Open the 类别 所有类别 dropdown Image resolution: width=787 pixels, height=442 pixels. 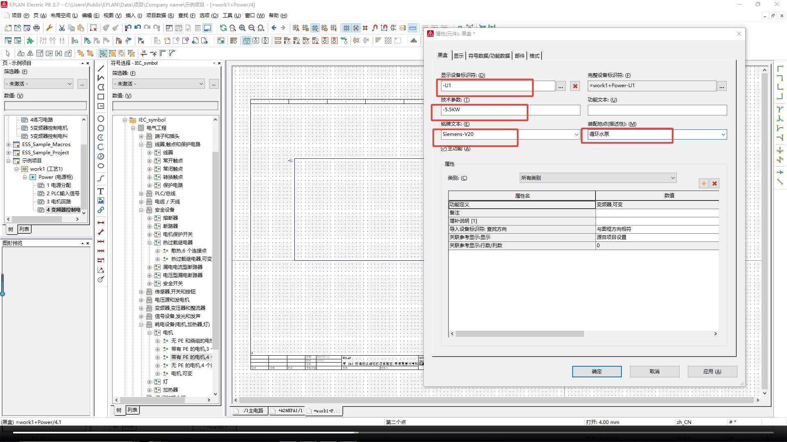click(598, 178)
